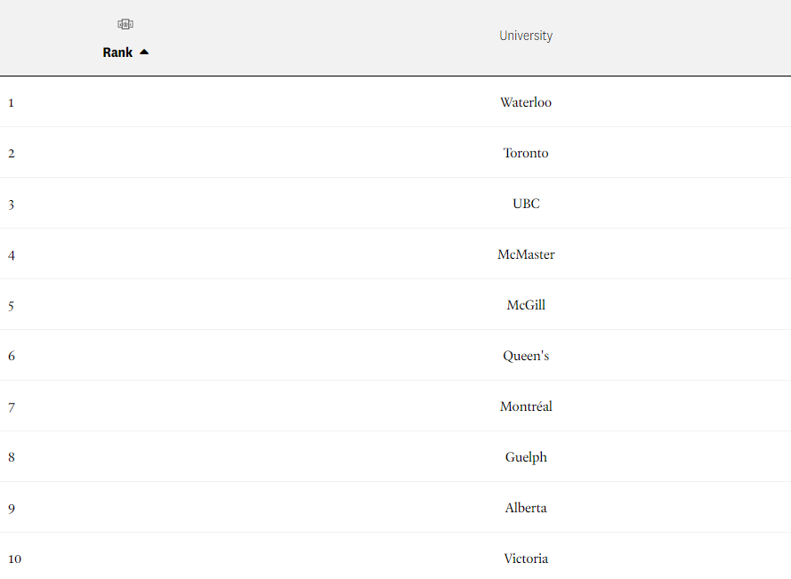Click the Alberta university name
This screenshot has width=791, height=579.
(526, 508)
